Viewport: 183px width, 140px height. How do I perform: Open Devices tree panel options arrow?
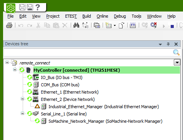pos(160,44)
